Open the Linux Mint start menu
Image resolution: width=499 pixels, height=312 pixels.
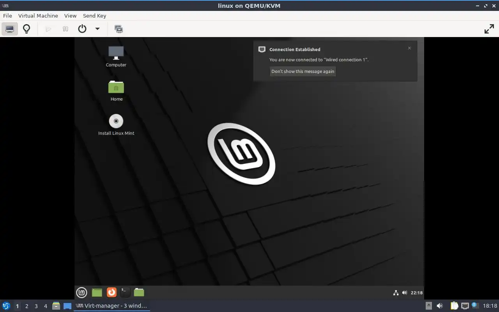pyautogui.click(x=81, y=292)
